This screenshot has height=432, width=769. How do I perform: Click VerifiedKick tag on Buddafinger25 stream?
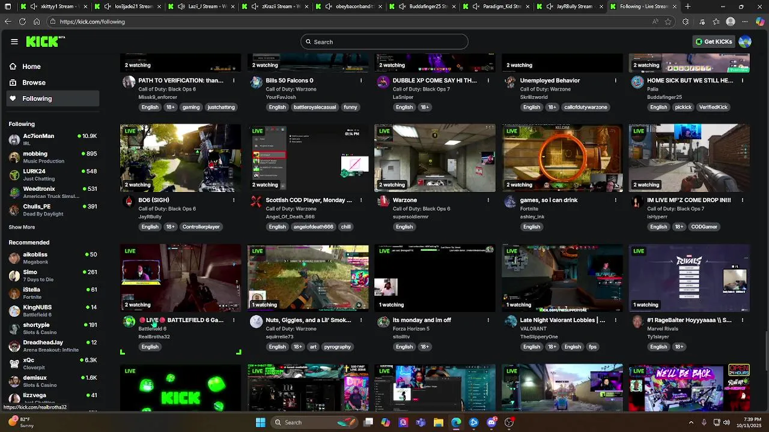(713, 107)
